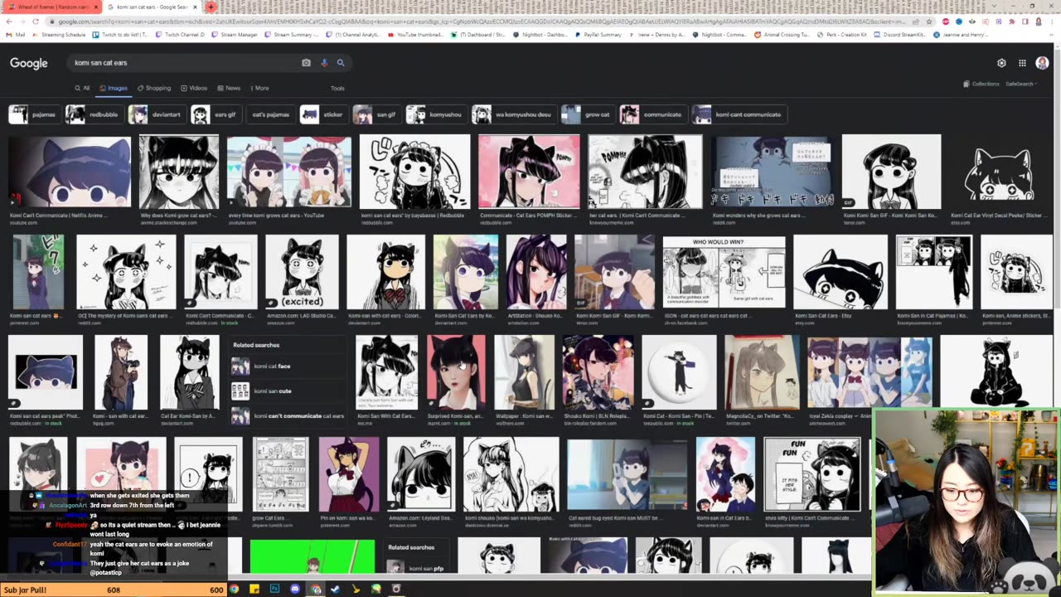Go to the Google logo homepage
The width and height of the screenshot is (1061, 597).
click(x=28, y=63)
